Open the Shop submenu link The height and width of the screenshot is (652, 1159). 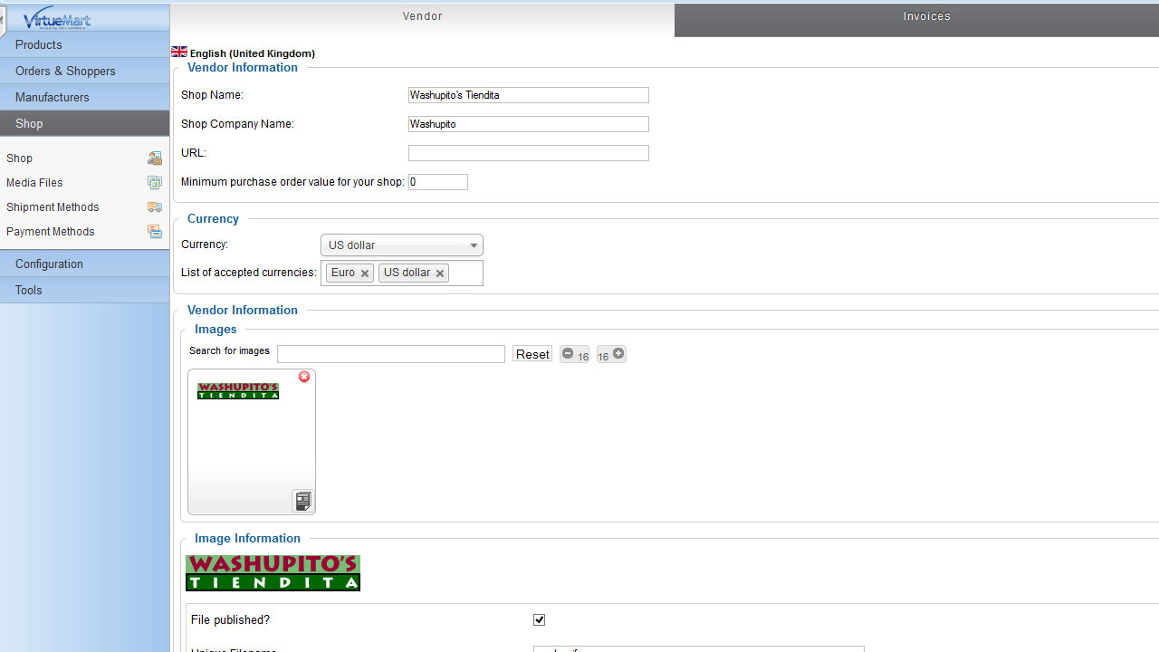pyautogui.click(x=19, y=158)
